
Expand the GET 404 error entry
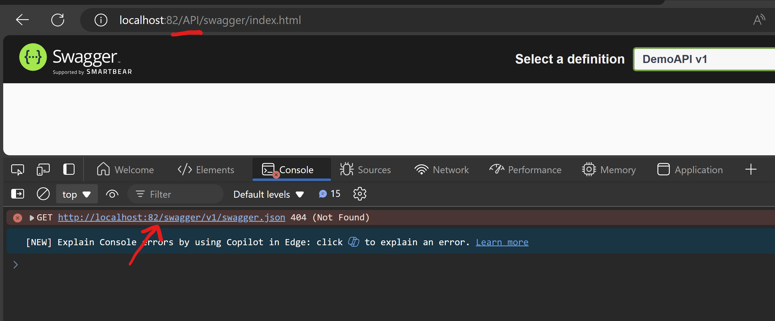32,218
